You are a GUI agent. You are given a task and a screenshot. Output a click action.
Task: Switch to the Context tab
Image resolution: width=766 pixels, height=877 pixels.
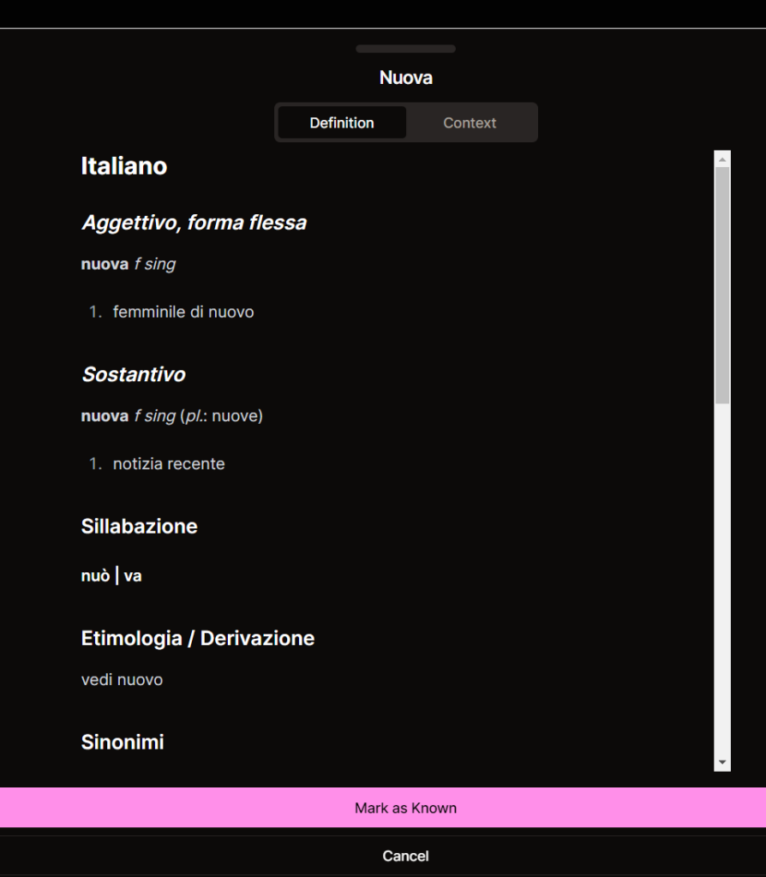pyautogui.click(x=470, y=123)
